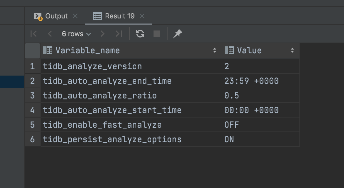Viewport: 344px width, 188px height.
Task: Go to next page of results
Action: (102, 34)
